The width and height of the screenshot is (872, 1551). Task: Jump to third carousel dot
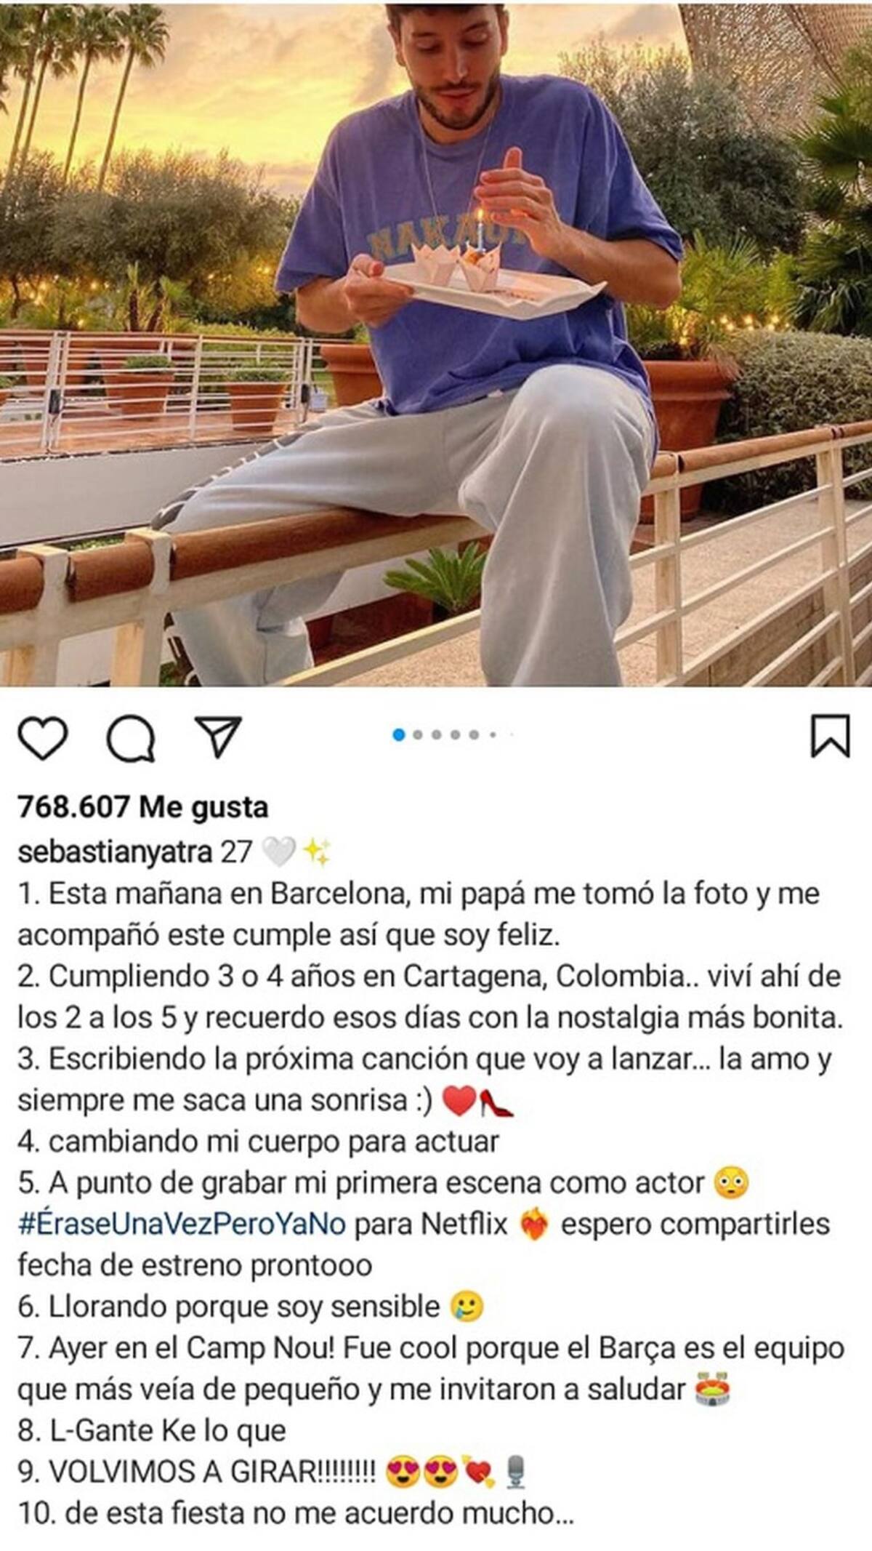click(437, 735)
